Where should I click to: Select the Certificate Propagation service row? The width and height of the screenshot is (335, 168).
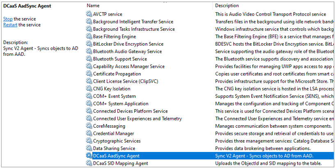(x=117, y=74)
